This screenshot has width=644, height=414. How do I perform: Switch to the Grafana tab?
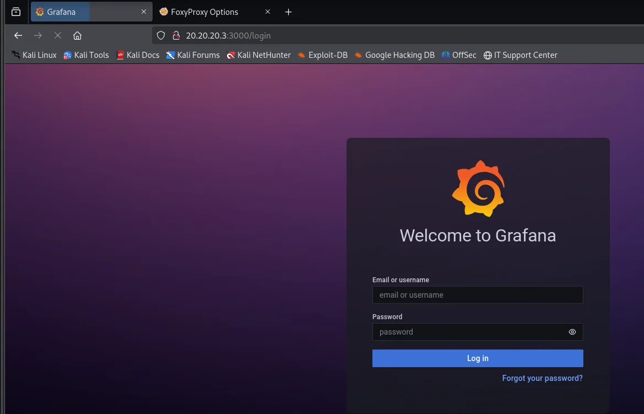[91, 12]
